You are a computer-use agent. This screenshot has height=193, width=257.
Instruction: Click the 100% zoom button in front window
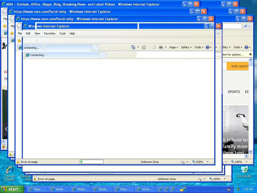pyautogui.click(x=198, y=162)
